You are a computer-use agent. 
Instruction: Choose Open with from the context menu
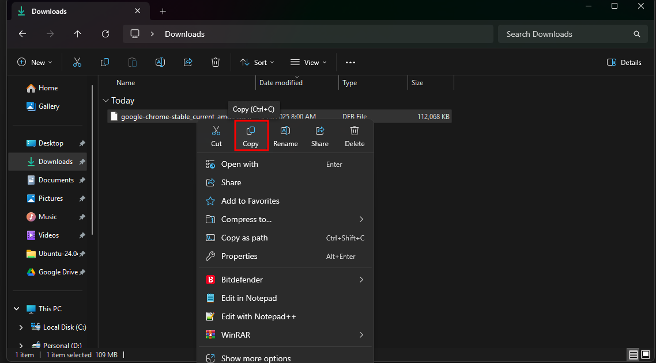(285, 164)
